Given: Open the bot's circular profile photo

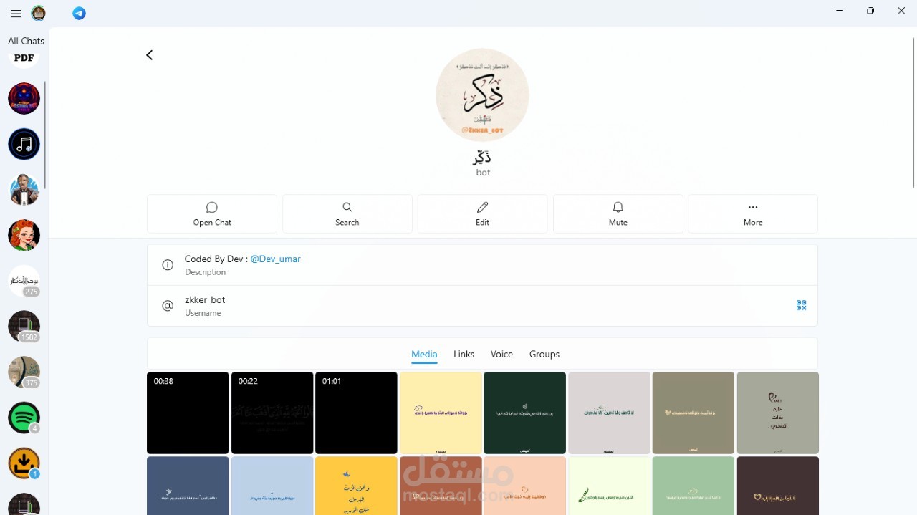Looking at the screenshot, I should click(482, 94).
